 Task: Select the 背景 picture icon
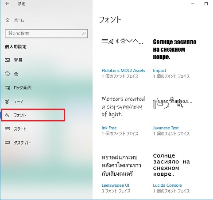pyautogui.click(x=7, y=60)
